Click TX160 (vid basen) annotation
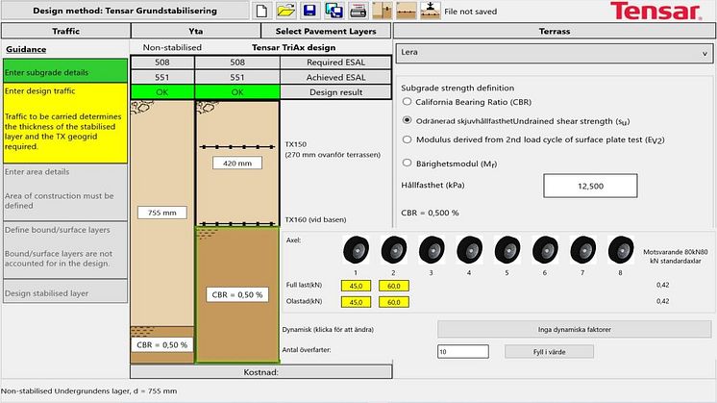Screen dimensions: 717x403 click(315, 219)
